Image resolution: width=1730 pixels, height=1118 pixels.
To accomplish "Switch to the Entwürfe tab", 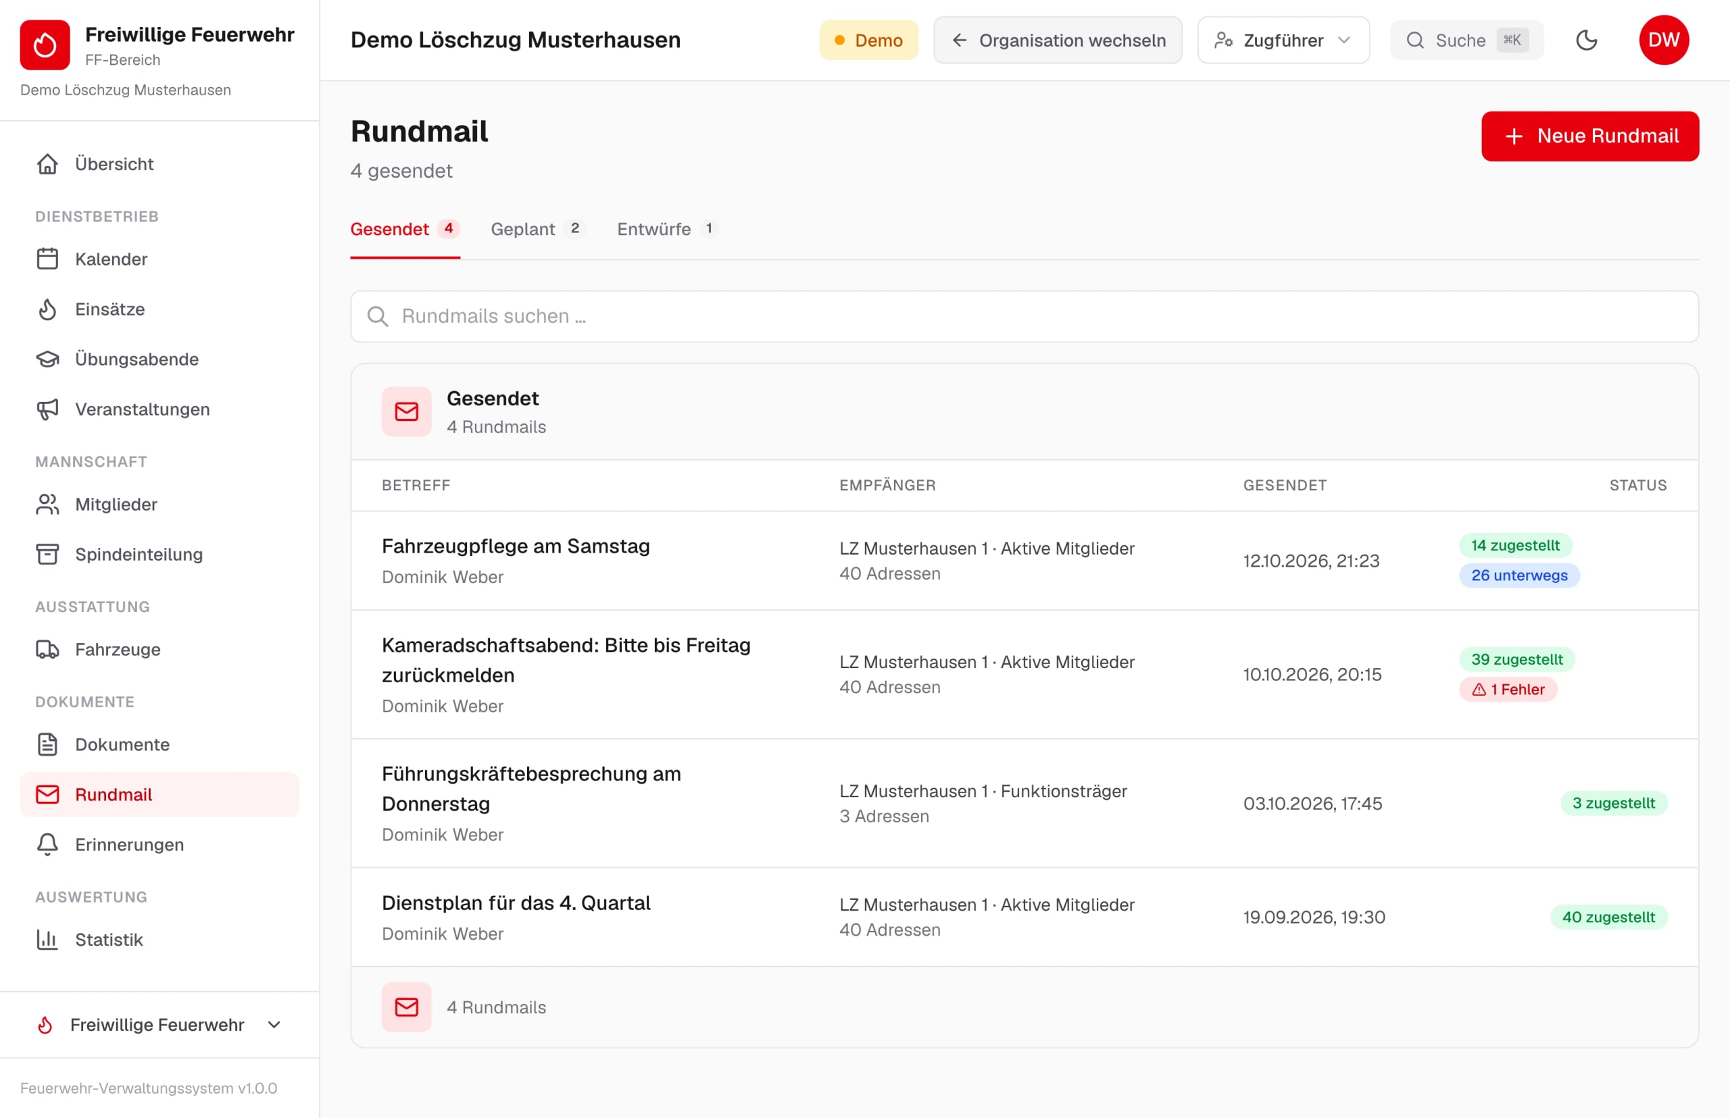I will 668,230.
